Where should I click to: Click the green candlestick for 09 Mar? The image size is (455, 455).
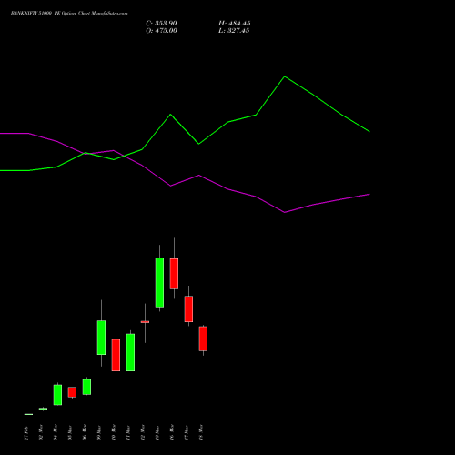[101, 338]
